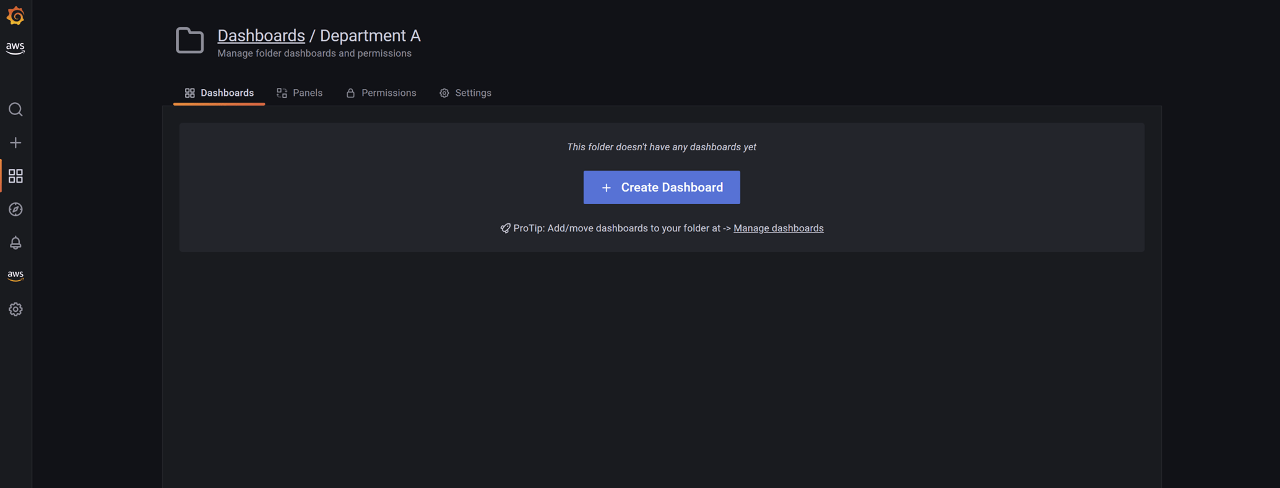Click the AWS logo beneath the Grafana logo

(15, 48)
